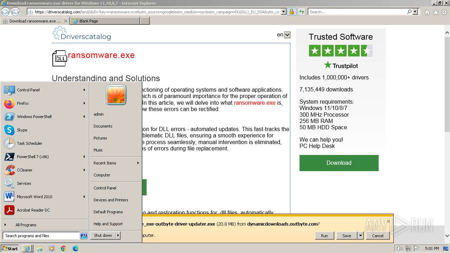
Task: Expand the search provider dropdown arrow
Action: click(416, 12)
